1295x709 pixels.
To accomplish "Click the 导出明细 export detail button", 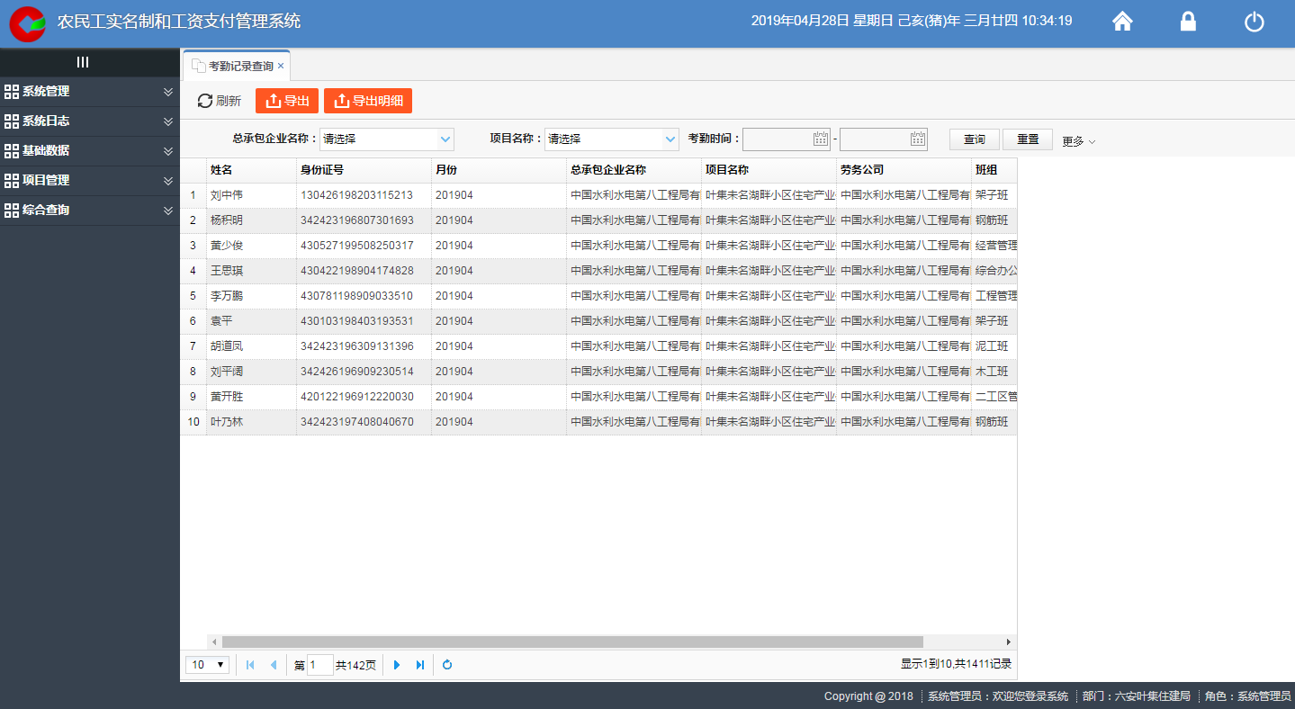I will tap(368, 101).
